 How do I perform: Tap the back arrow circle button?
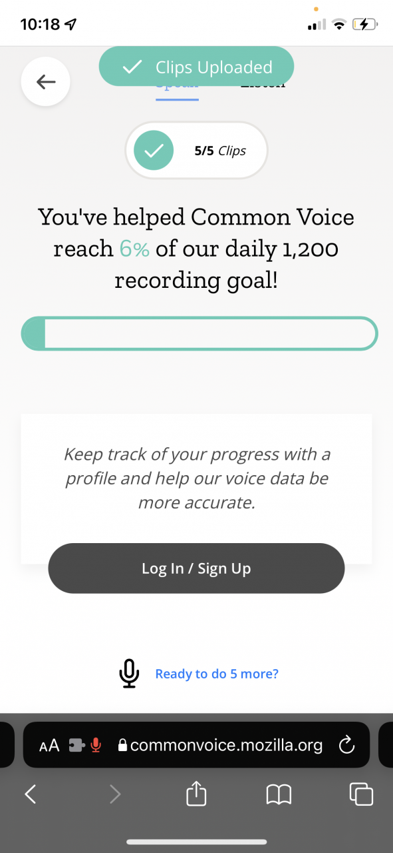pos(45,82)
